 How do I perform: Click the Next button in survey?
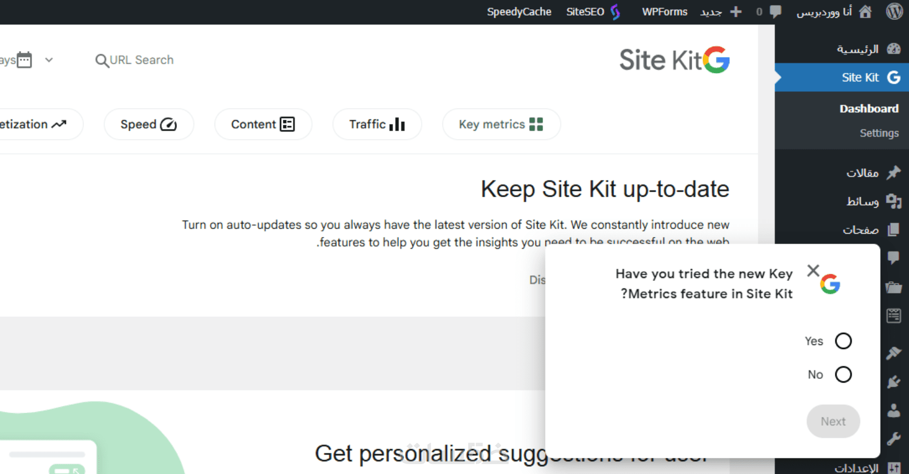(833, 421)
